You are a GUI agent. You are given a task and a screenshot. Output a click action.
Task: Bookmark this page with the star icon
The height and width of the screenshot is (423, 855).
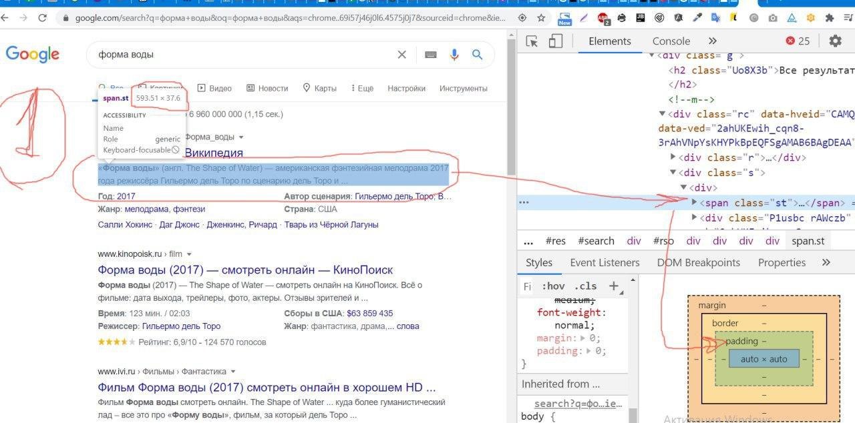click(541, 18)
